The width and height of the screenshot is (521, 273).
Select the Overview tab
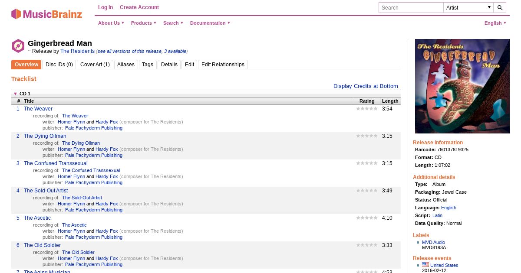(26, 65)
